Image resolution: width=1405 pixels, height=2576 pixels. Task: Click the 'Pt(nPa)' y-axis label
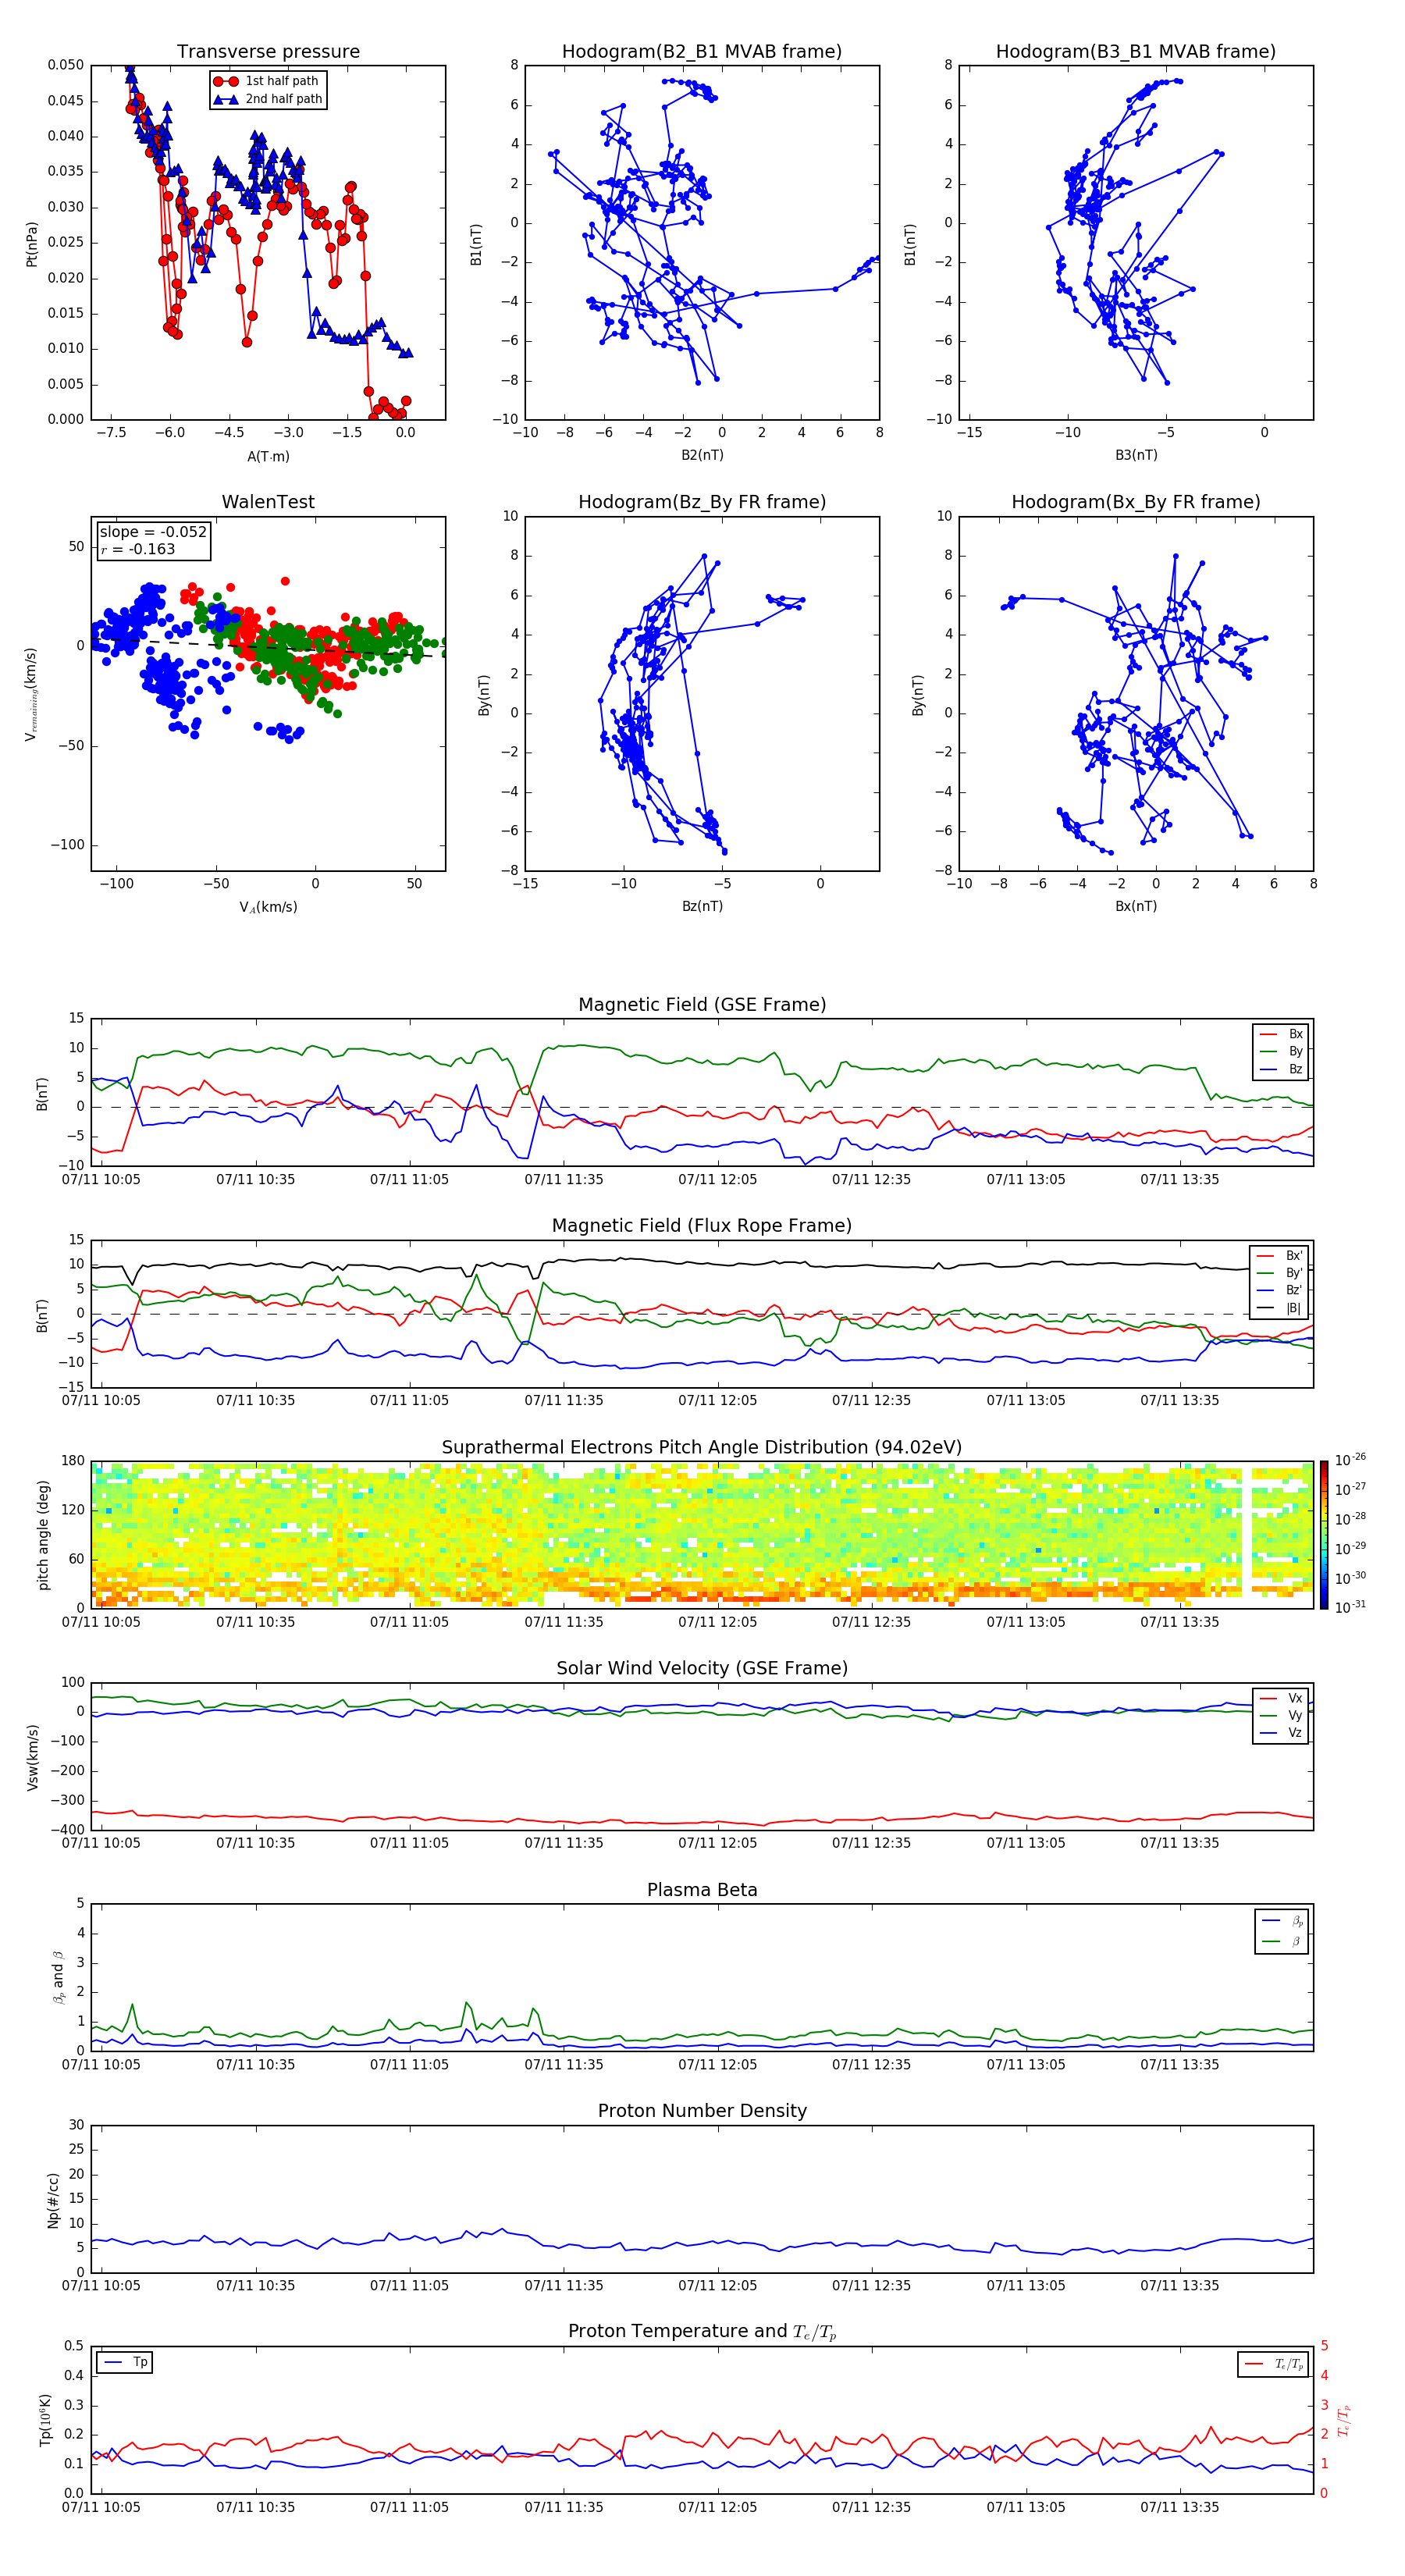coord(32,244)
